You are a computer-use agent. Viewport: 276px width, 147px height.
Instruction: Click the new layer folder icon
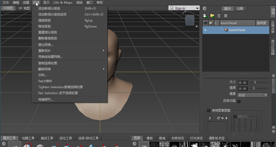212,16
